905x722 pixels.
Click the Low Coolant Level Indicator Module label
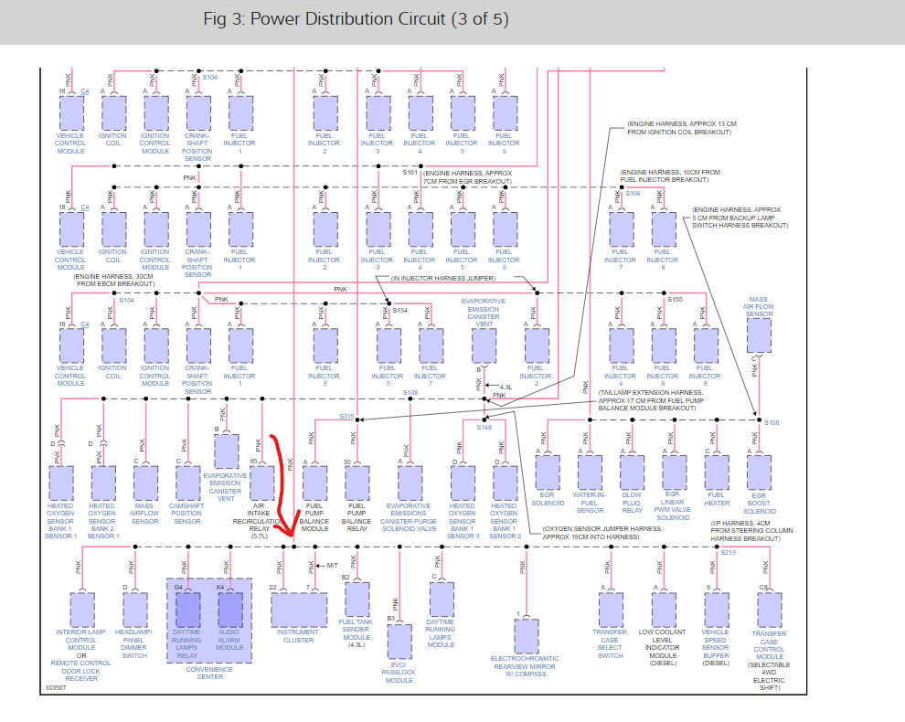pyautogui.click(x=662, y=648)
